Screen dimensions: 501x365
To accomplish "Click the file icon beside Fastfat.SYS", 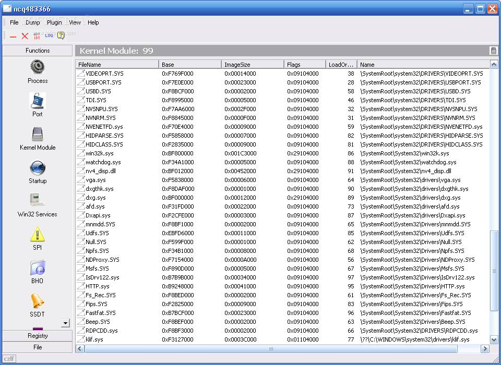I will [x=81, y=313].
